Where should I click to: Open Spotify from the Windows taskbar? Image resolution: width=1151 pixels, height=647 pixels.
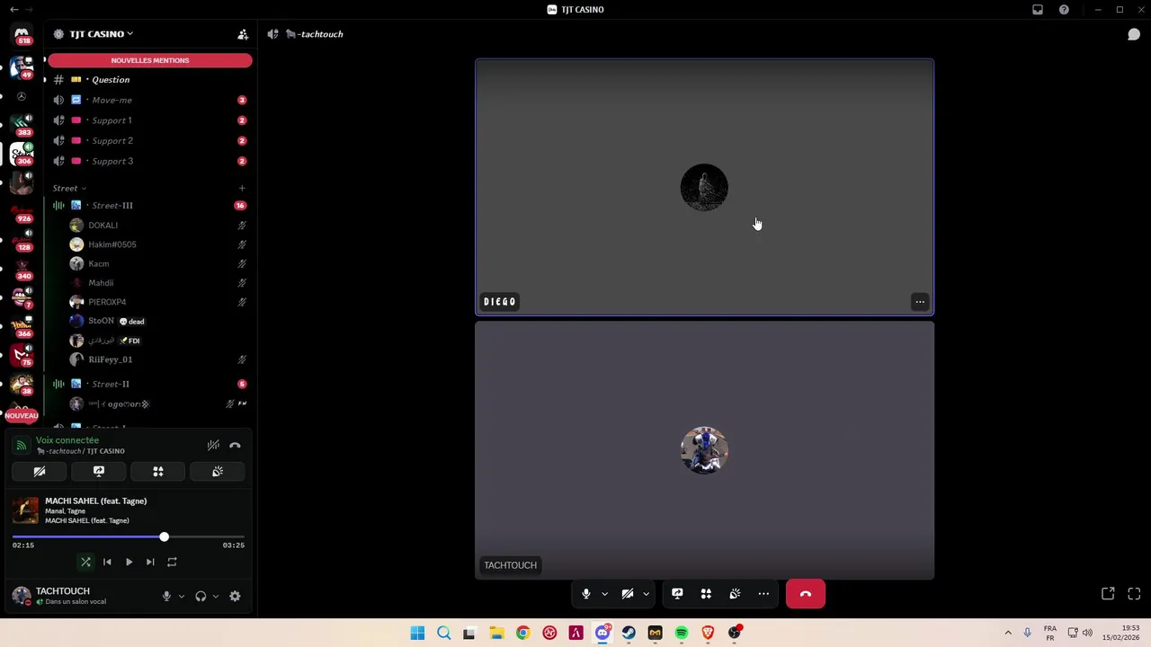(682, 634)
